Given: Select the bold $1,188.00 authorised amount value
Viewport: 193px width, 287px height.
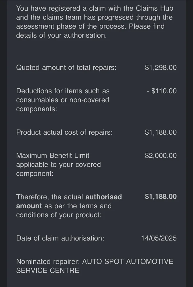Looking at the screenshot, I should (x=161, y=197).
